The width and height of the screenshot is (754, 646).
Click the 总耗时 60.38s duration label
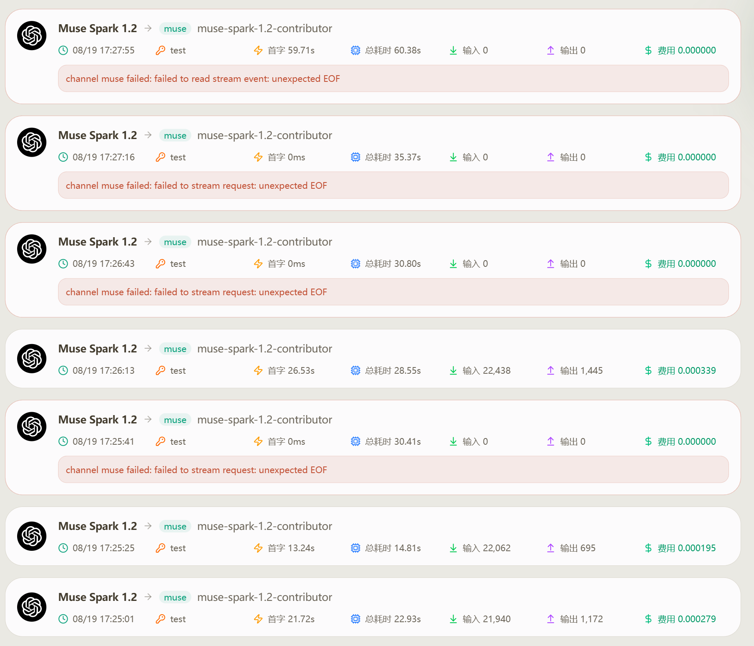393,50
